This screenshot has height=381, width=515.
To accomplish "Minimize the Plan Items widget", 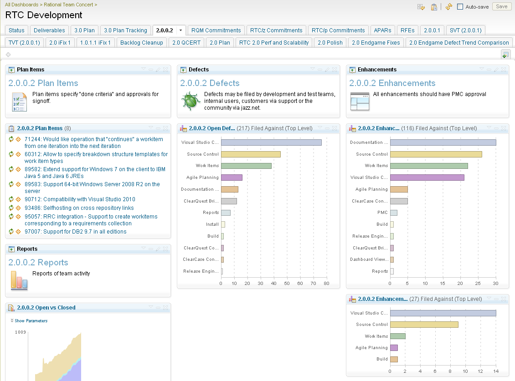I will pos(151,70).
